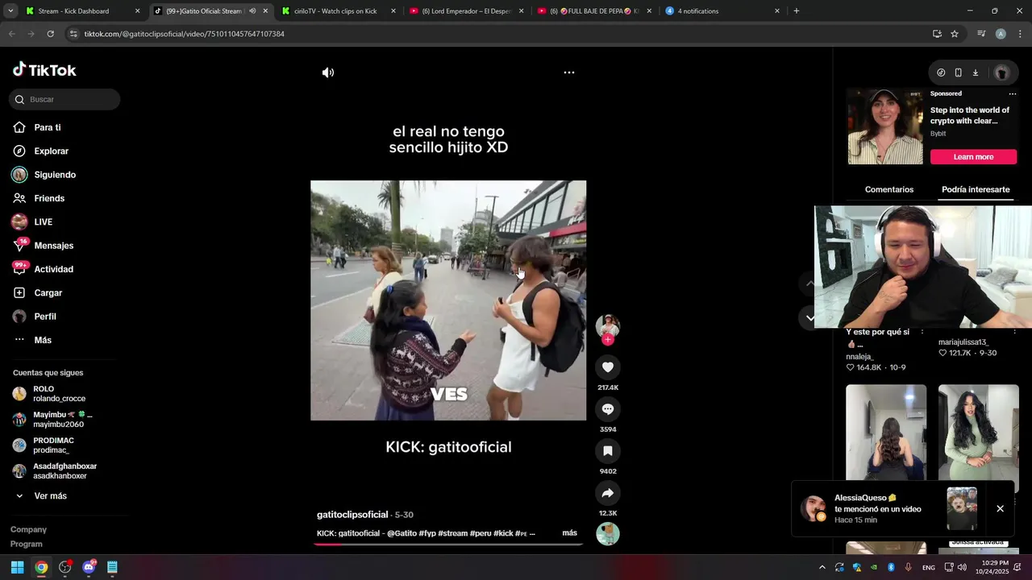Open the spinning music disc sound icon
The height and width of the screenshot is (580, 1032).
click(608, 534)
